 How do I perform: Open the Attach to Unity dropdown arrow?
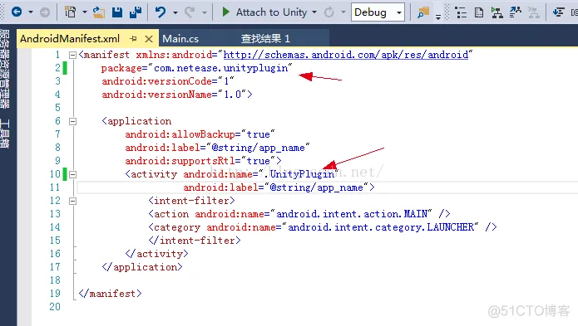pos(314,12)
